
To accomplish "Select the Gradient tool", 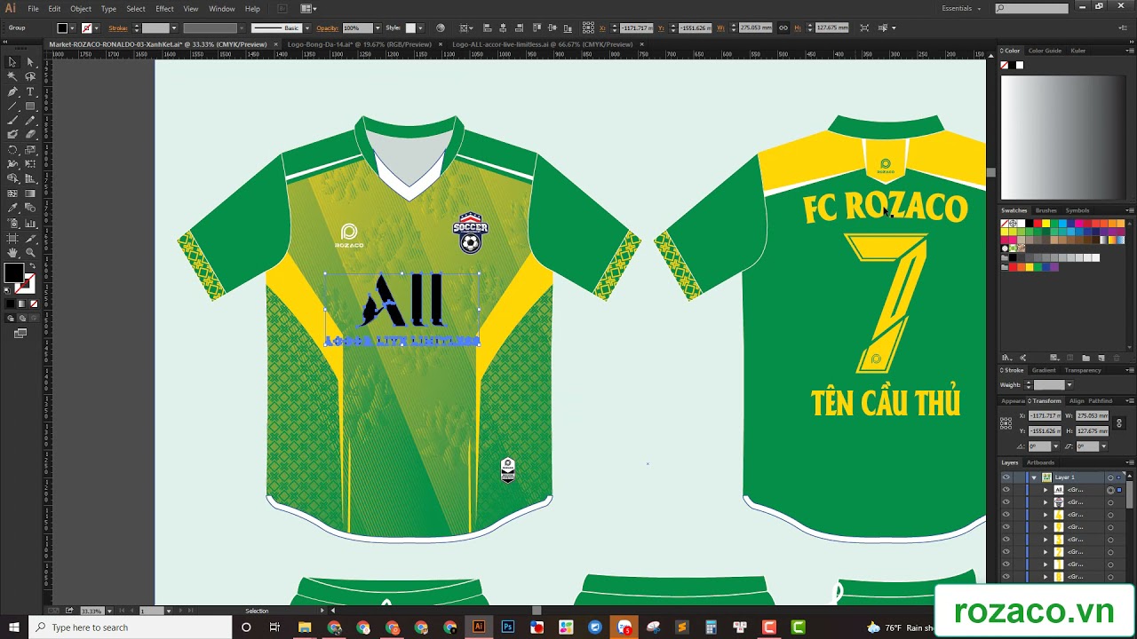I will point(29,193).
